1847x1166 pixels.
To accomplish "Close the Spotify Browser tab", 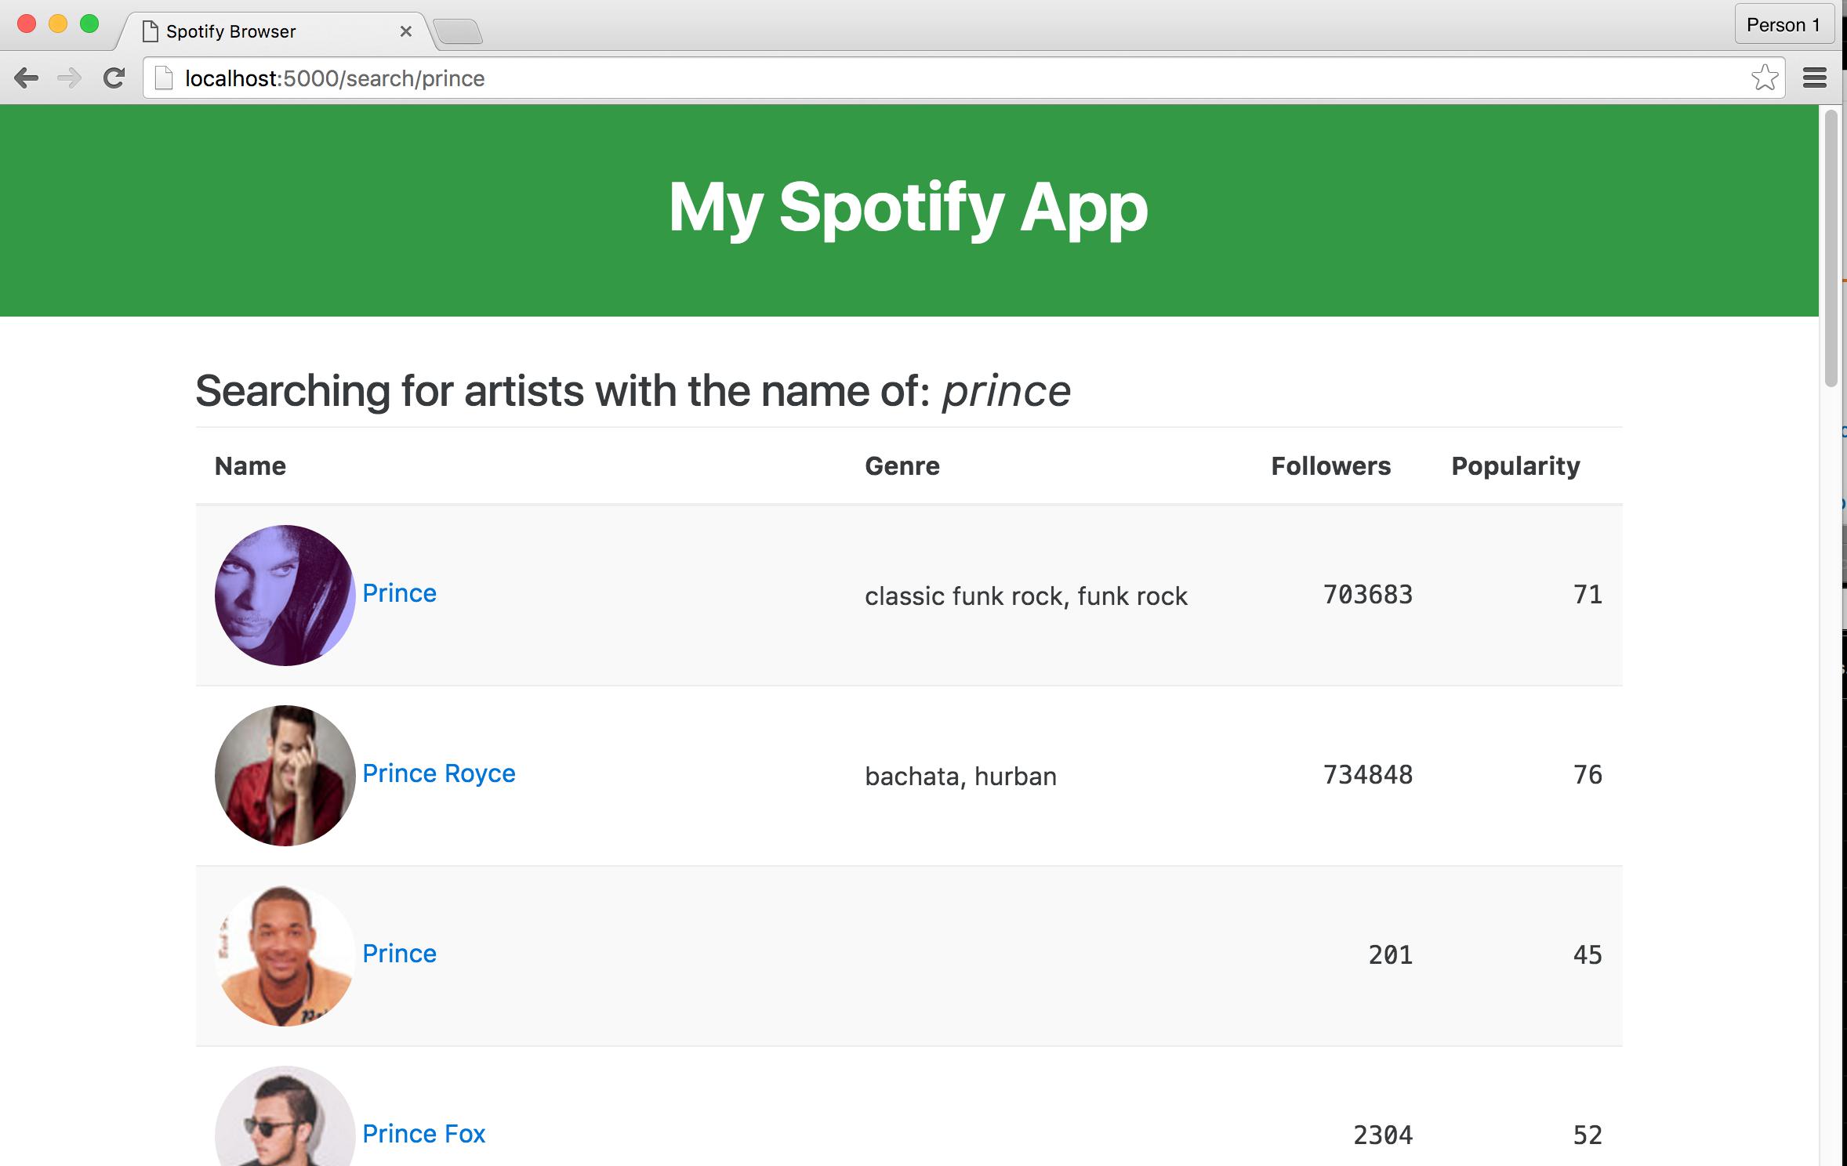I will pos(405,32).
